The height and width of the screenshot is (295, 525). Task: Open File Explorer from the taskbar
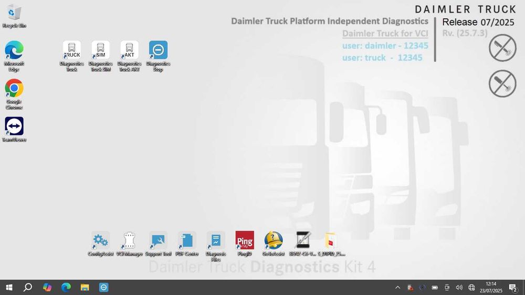coord(85,287)
